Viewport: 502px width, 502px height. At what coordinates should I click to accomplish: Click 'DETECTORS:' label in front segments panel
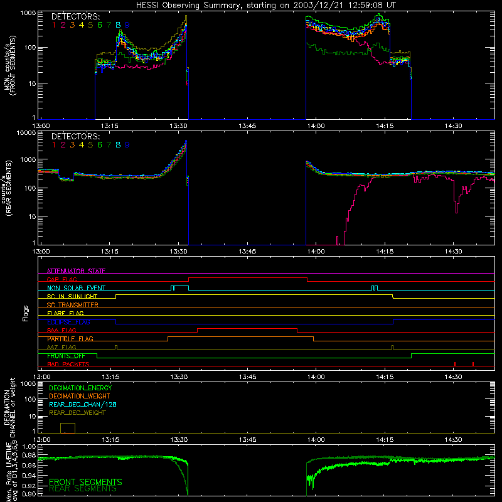[x=75, y=17]
